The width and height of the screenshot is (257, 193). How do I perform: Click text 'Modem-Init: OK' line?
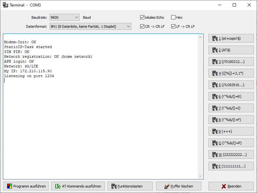click(20, 42)
